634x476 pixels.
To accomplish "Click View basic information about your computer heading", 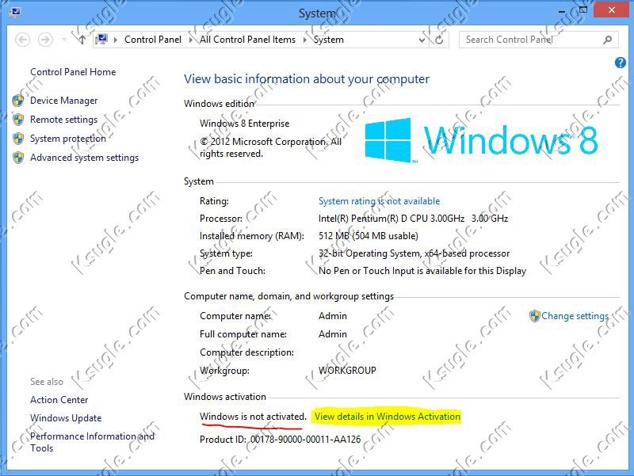I will [x=307, y=78].
